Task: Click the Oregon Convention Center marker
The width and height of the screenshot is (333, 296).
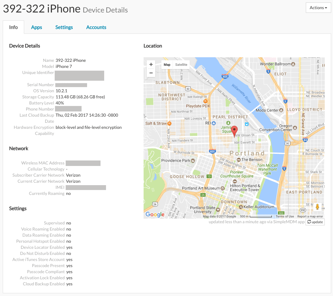Action: (x=295, y=128)
